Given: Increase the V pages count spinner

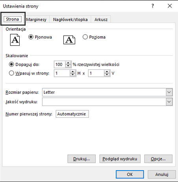Looking at the screenshot, I should click(107, 72).
